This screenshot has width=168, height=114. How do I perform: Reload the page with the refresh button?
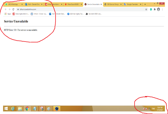click(13, 9)
